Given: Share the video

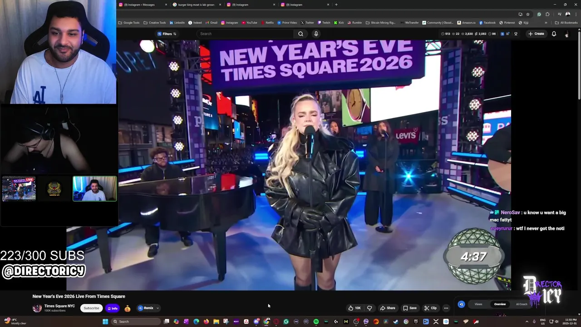Looking at the screenshot, I should point(388,308).
